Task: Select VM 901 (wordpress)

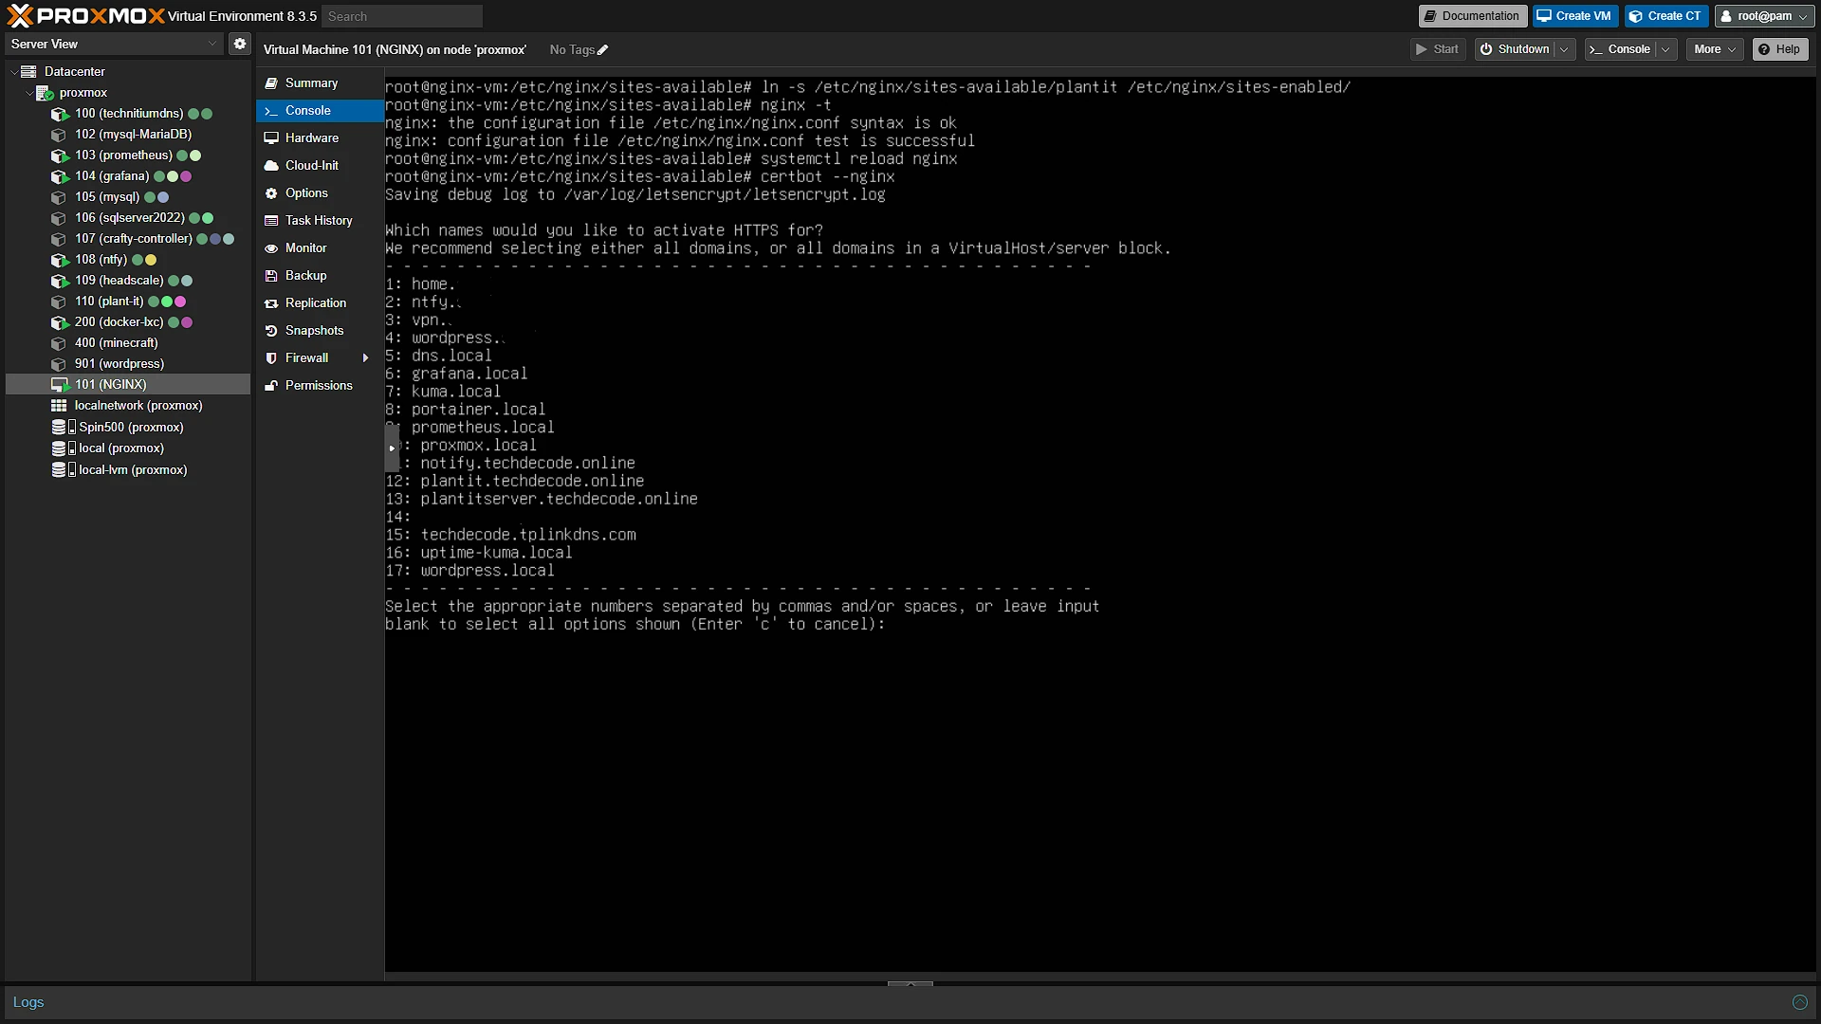Action: pyautogui.click(x=119, y=364)
